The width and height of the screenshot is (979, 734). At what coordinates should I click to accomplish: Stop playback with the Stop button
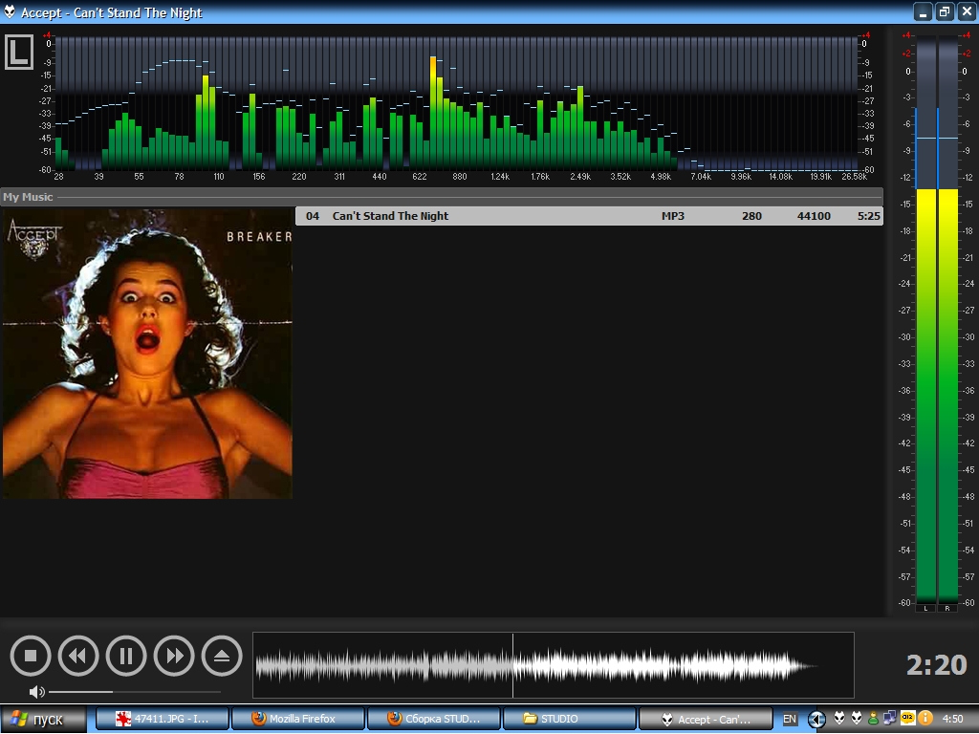pyautogui.click(x=31, y=657)
